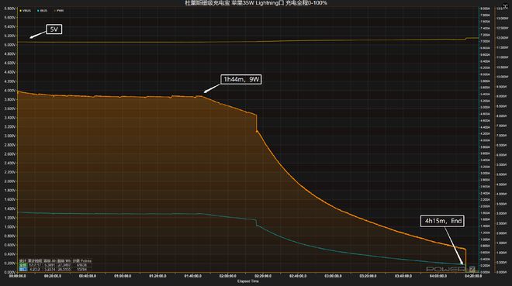Viewport: 512px width, 286px height.
Task: Toggle the IBUS legend entry
Action: pos(42,11)
